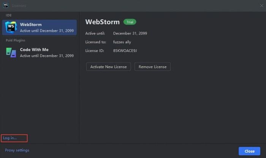Open Proxy settings link
Viewport: 266px width, 158px height.
(17, 150)
